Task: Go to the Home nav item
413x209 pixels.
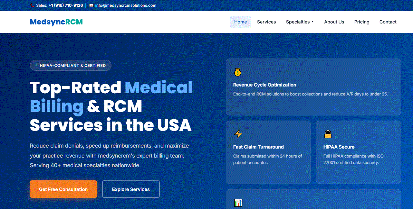Action: point(240,22)
